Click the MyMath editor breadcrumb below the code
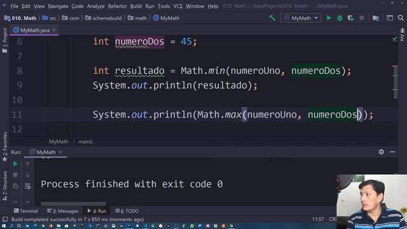407x229 pixels. click(59, 141)
